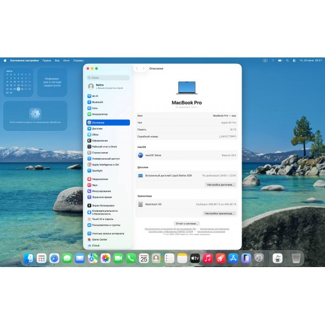Click the calendar widget on the desktop
The height and width of the screenshot is (325, 325).
[18, 82]
